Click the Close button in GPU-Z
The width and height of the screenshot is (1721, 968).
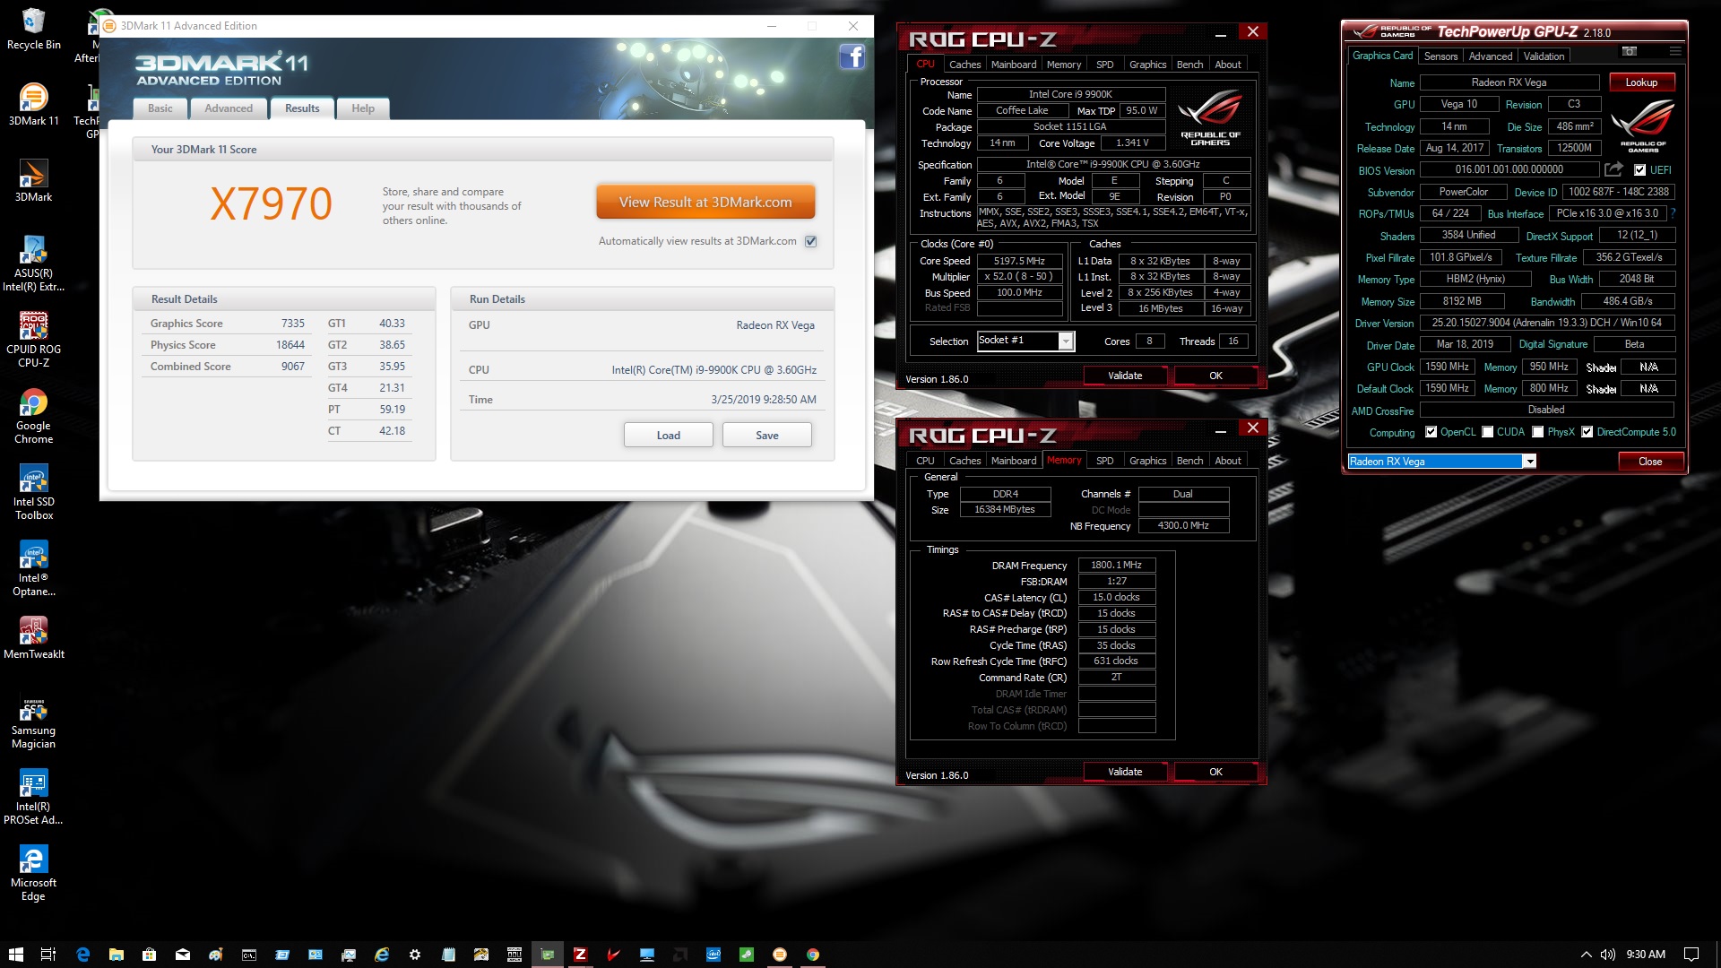coord(1650,462)
